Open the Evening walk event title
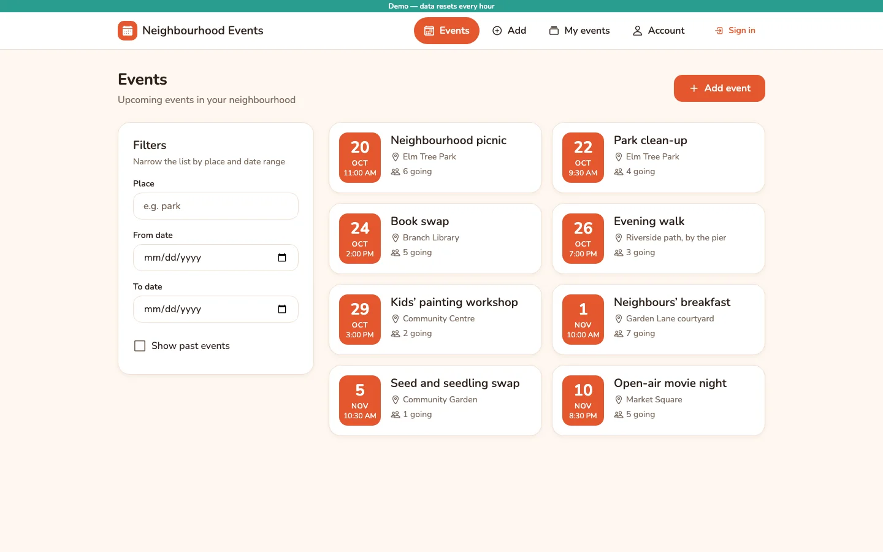The height and width of the screenshot is (552, 883). pos(649,221)
